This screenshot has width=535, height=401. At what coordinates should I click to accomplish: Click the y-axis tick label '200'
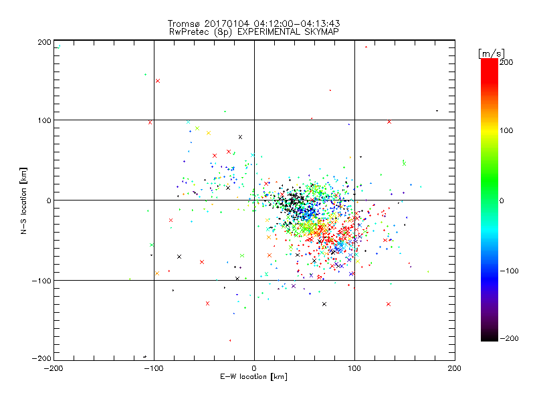[44, 42]
